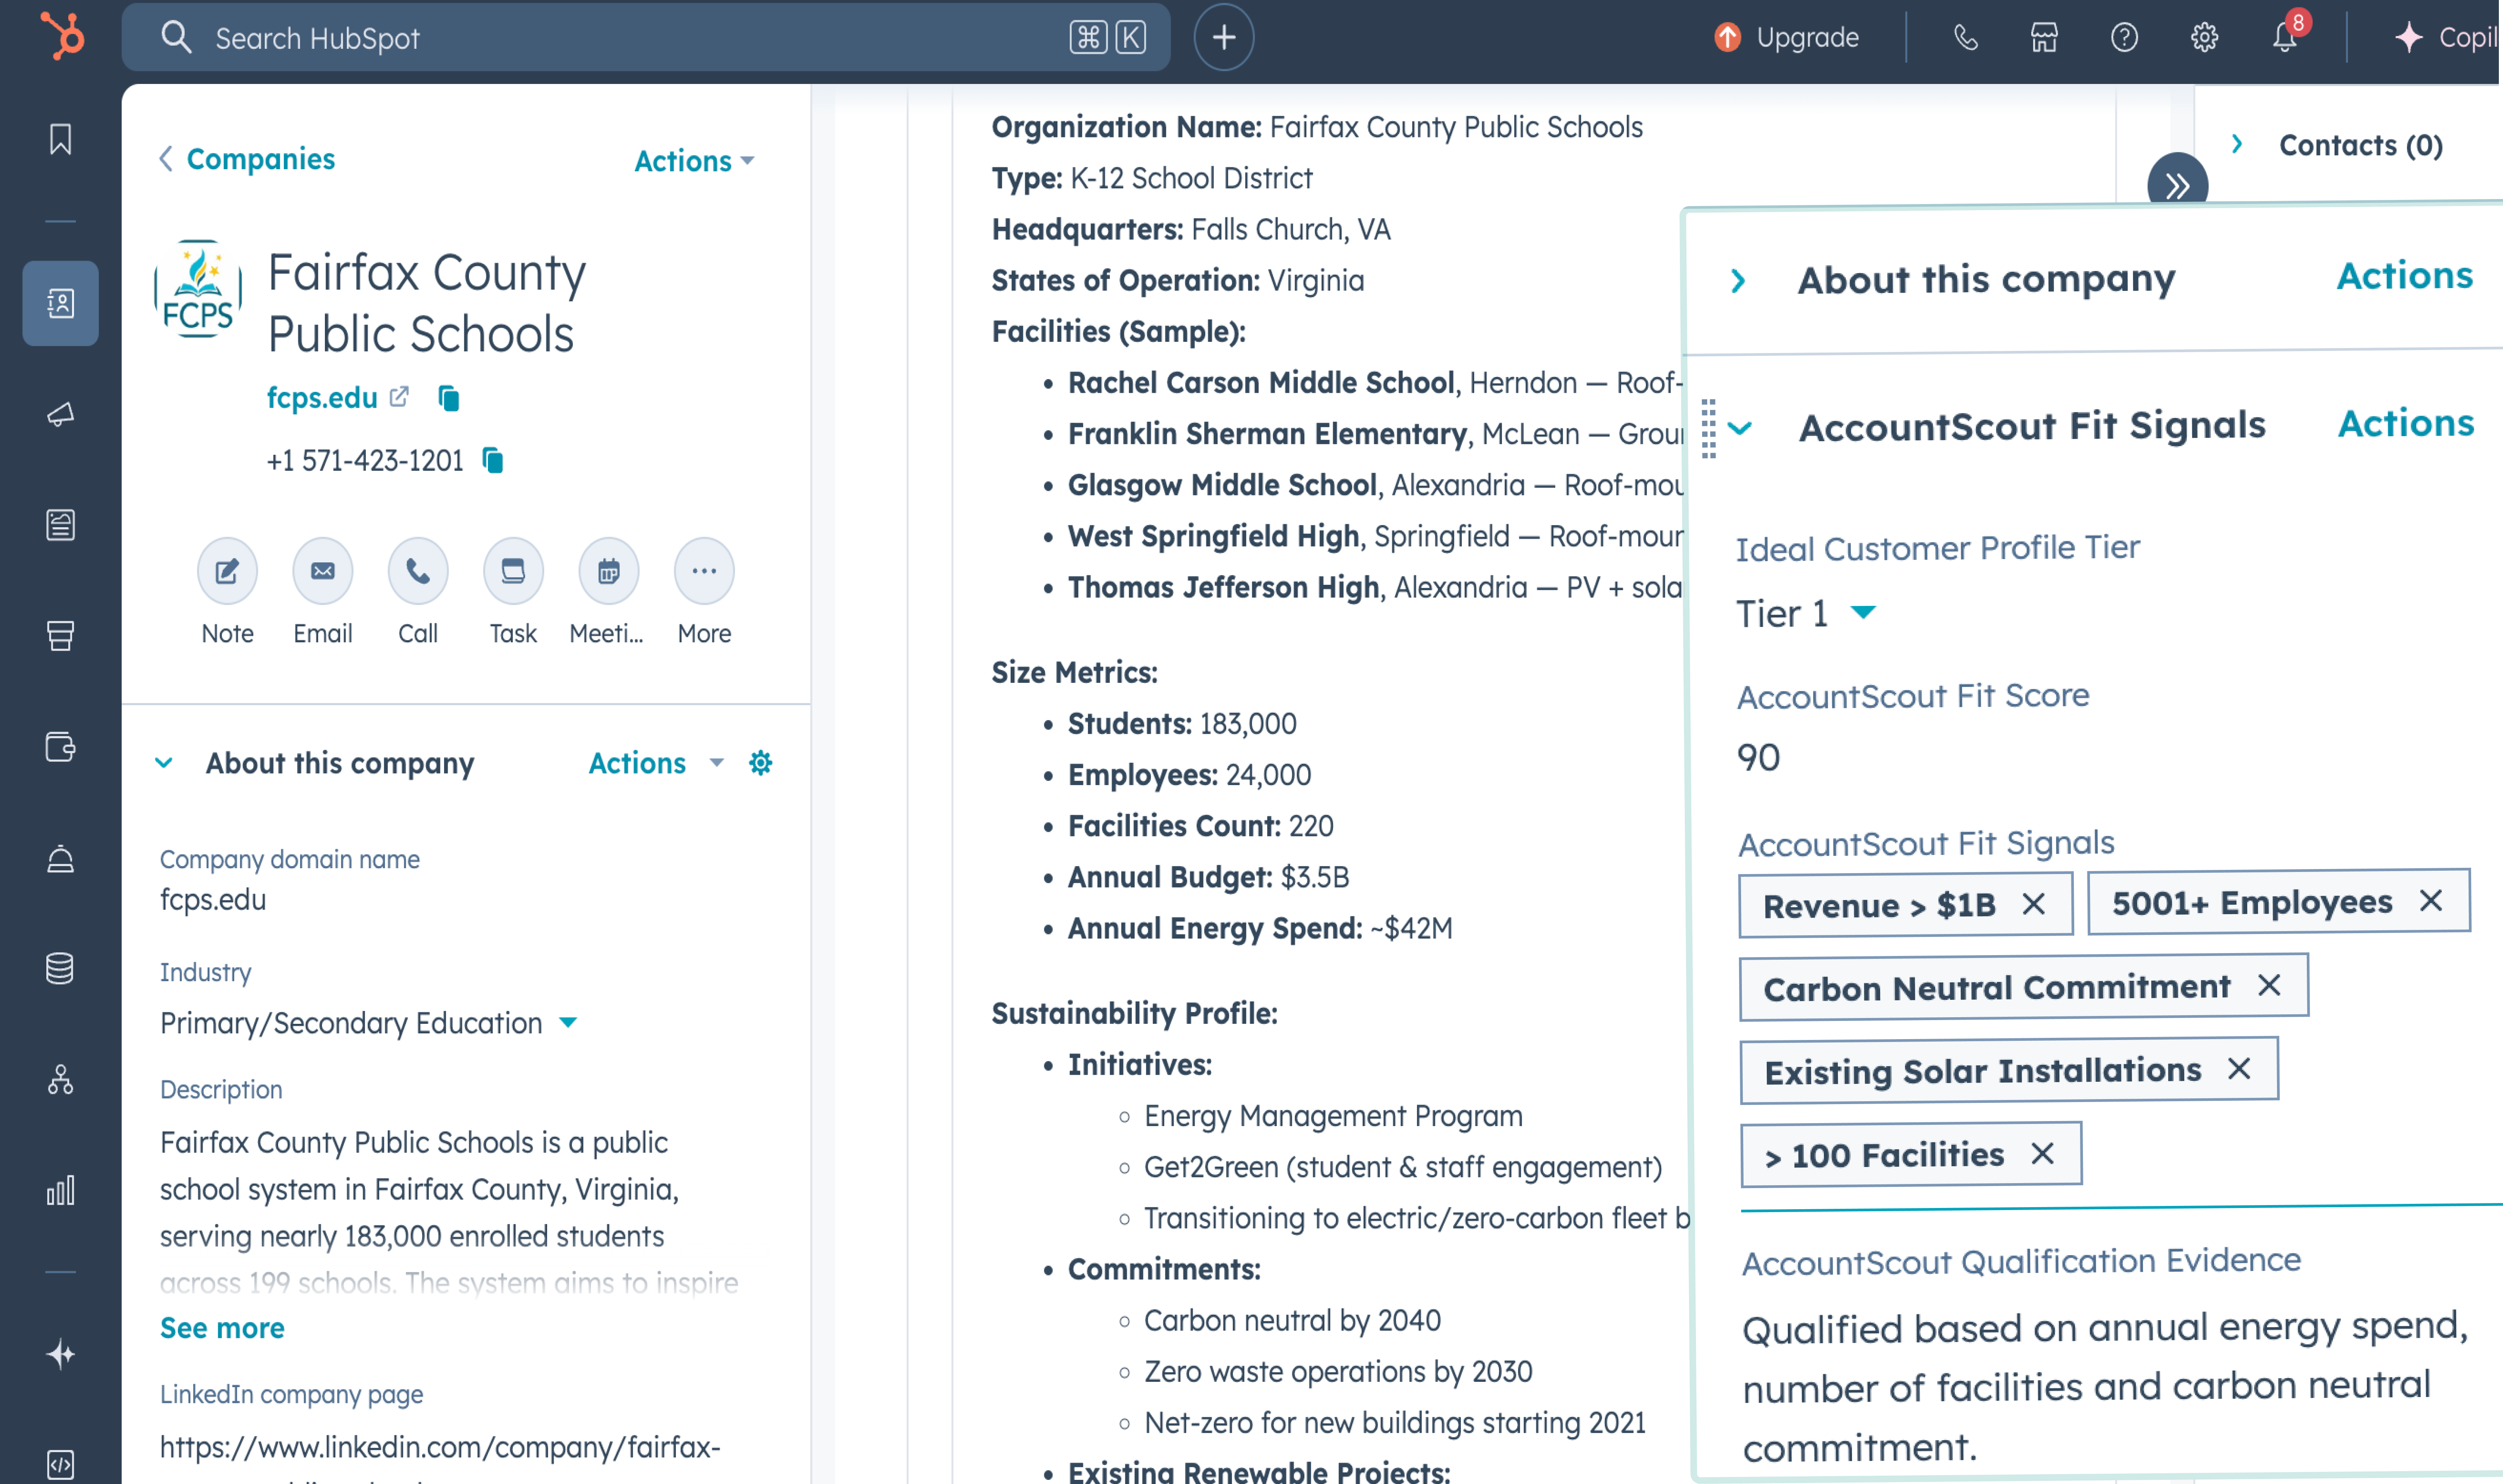Click See more in the company description

[222, 1328]
